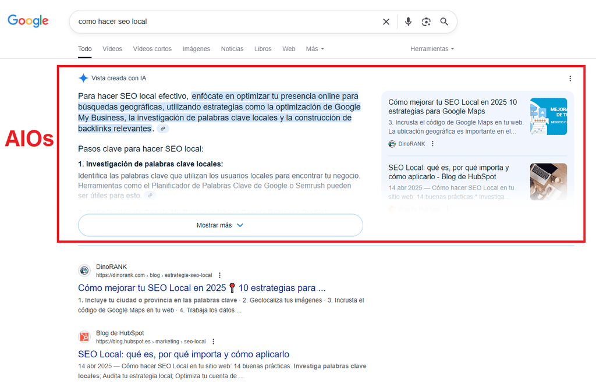The width and height of the screenshot is (596, 384).
Task: Click the Google logo
Action: coord(28,20)
